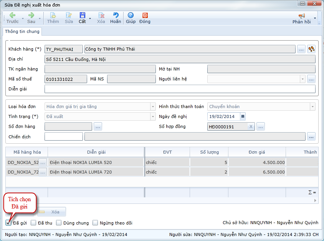This screenshot has width=324, height=241.
Task: Click the Sau (next) arrow icon
Action: (31, 15)
